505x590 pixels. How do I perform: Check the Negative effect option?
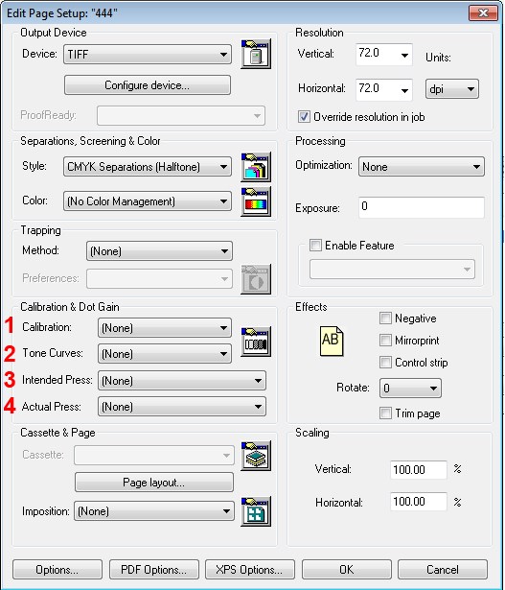[385, 319]
